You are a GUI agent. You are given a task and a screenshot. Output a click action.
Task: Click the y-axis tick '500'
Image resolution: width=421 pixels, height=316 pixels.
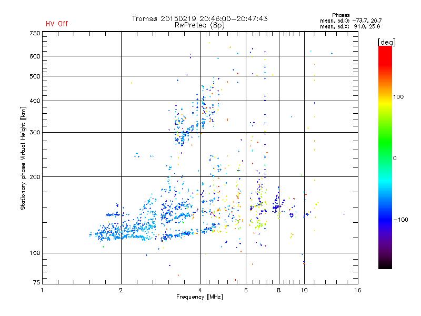pos(35,76)
